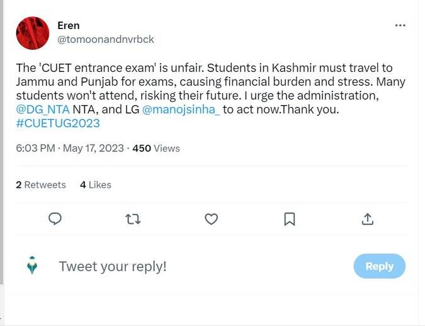The height and width of the screenshot is (326, 425).
Task: Bookmark this tweet
Action: point(290,219)
